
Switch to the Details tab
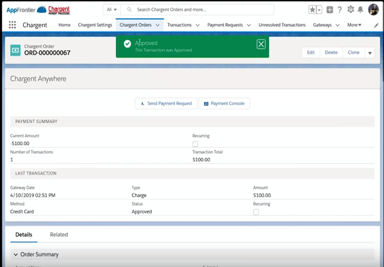point(23,234)
